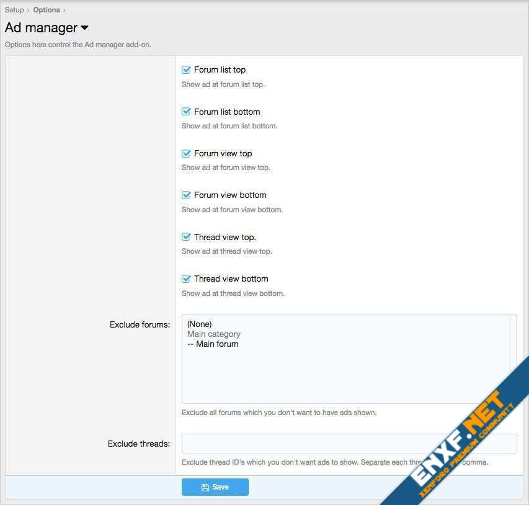Toggle the Forum list bottom checkbox
Screen dimensions: 529x505
tap(186, 112)
